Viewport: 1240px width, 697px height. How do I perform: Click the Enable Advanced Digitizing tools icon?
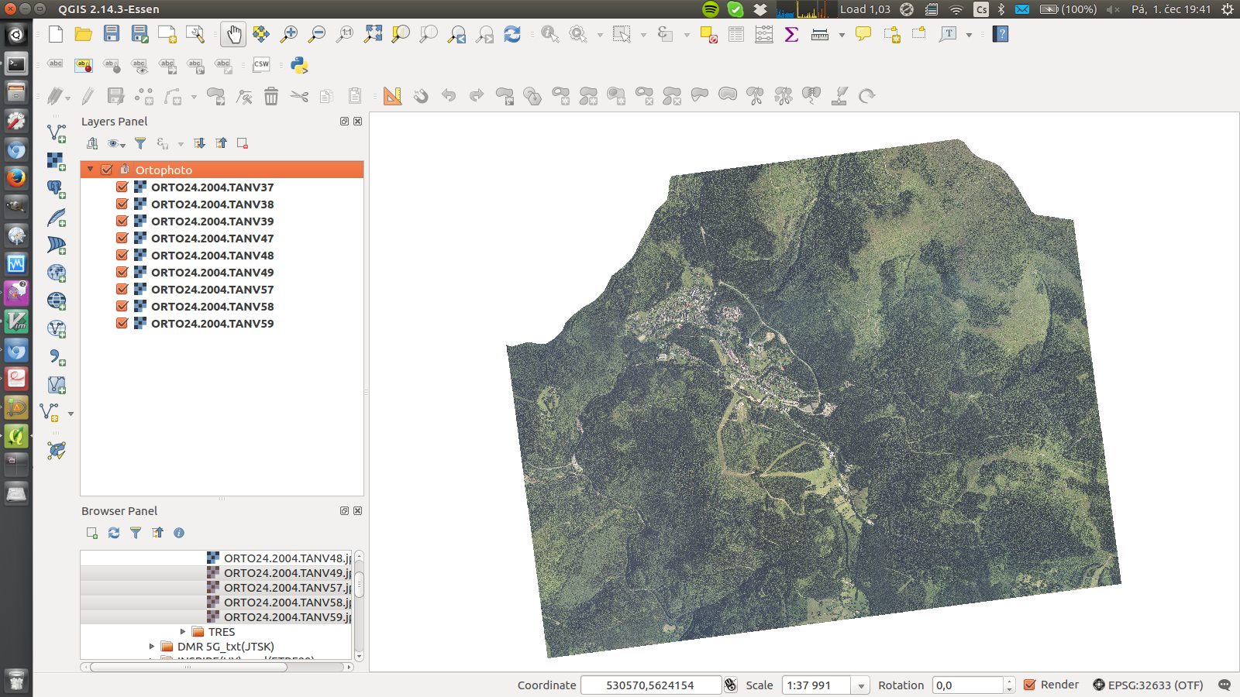(x=393, y=96)
